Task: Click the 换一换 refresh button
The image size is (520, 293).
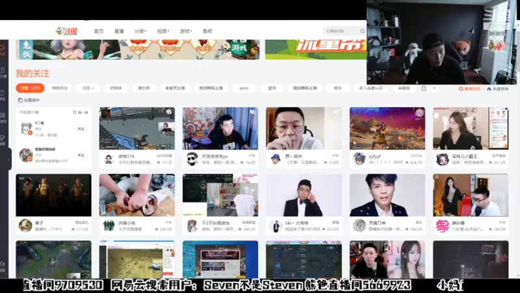Action: (x=81, y=112)
